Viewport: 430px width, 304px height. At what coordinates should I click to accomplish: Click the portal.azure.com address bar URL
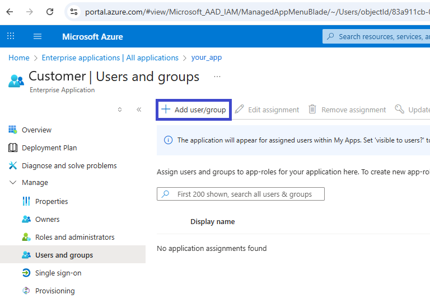tap(257, 12)
